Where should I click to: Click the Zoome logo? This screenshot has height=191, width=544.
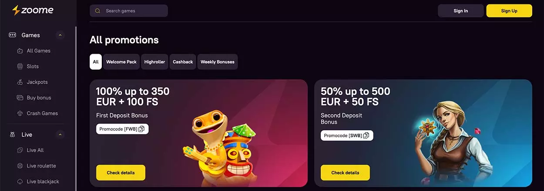(33, 10)
